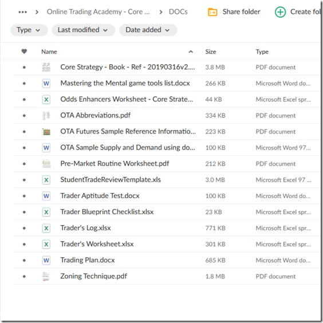This screenshot has width=323, height=323.
Task: Select StudentTradeReviewTemplate.xls file name
Action: coord(111,180)
